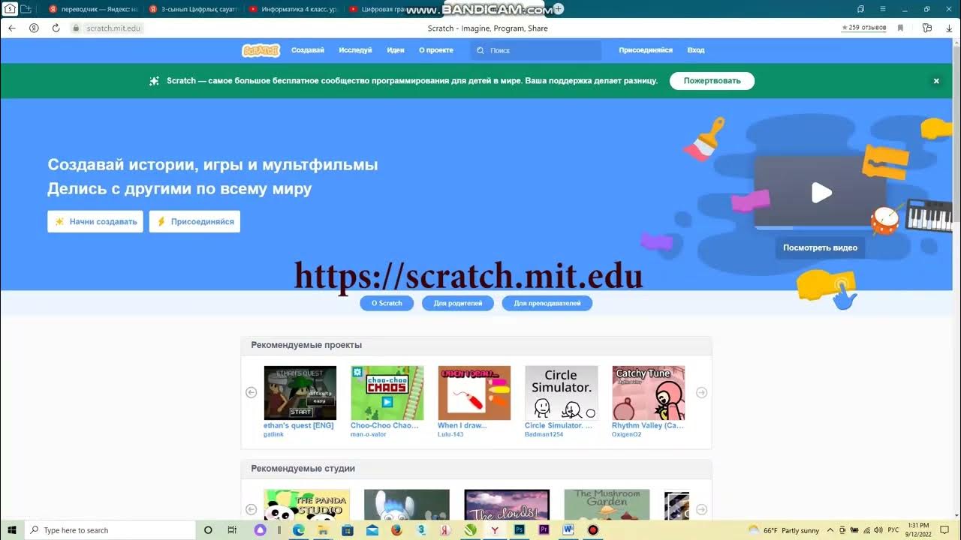The image size is (961, 540).
Task: Click the ethan's quest [ENG] title link
Action: click(299, 425)
